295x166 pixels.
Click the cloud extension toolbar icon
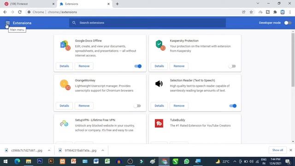pyautogui.click(x=260, y=12)
